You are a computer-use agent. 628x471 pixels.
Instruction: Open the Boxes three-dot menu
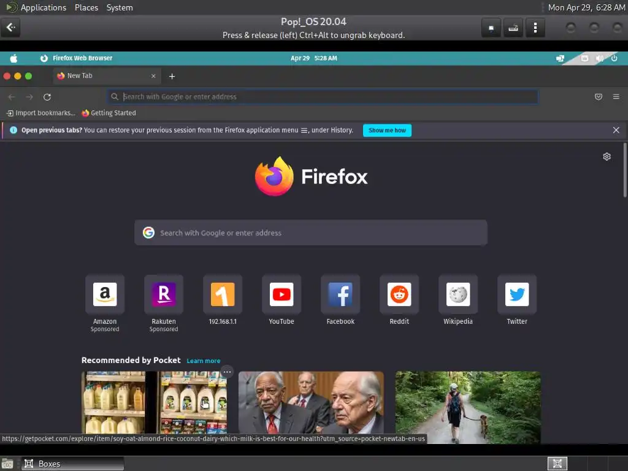click(x=535, y=28)
